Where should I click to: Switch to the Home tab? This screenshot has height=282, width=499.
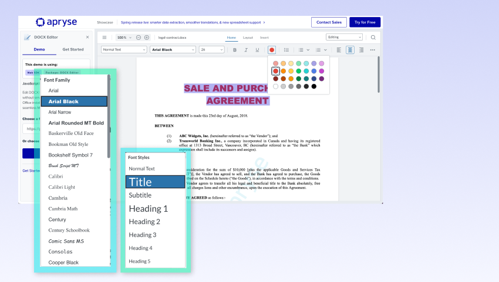231,38
